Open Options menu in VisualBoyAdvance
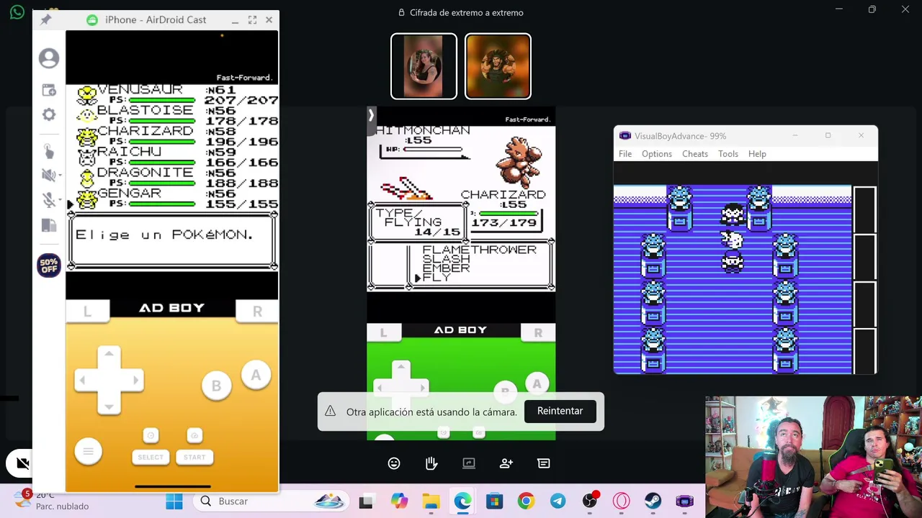This screenshot has width=922, height=518. pos(657,154)
